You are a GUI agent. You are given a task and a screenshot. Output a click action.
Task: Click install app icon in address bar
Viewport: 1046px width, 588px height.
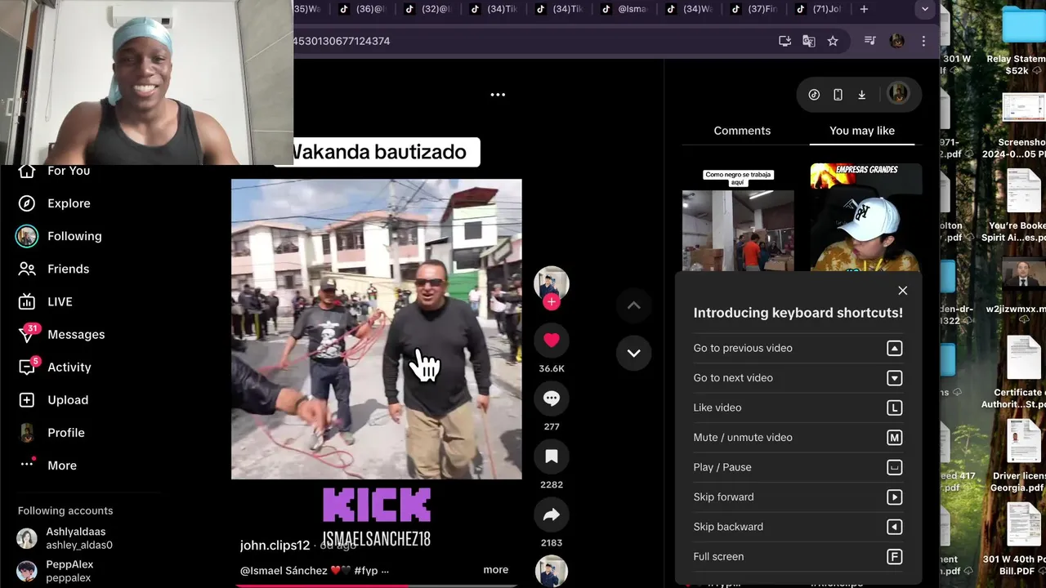785,41
